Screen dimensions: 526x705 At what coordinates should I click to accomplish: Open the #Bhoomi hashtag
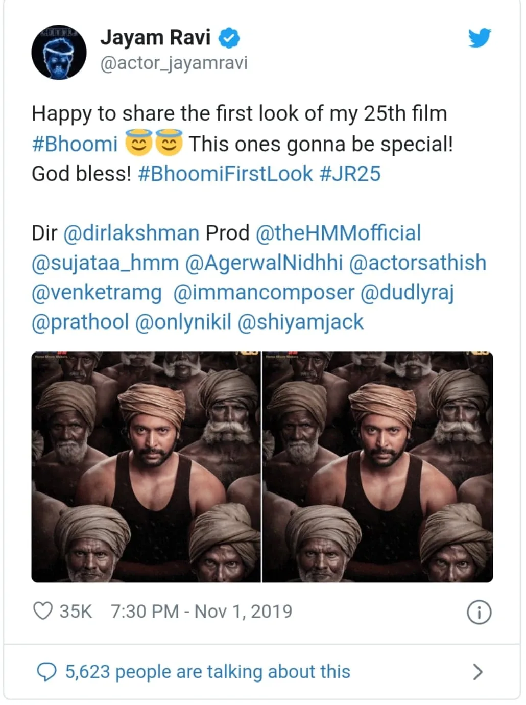click(x=75, y=144)
